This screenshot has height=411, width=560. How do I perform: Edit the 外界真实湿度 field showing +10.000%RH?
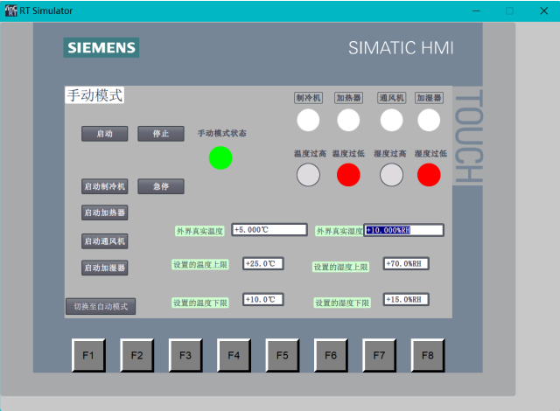coord(403,230)
